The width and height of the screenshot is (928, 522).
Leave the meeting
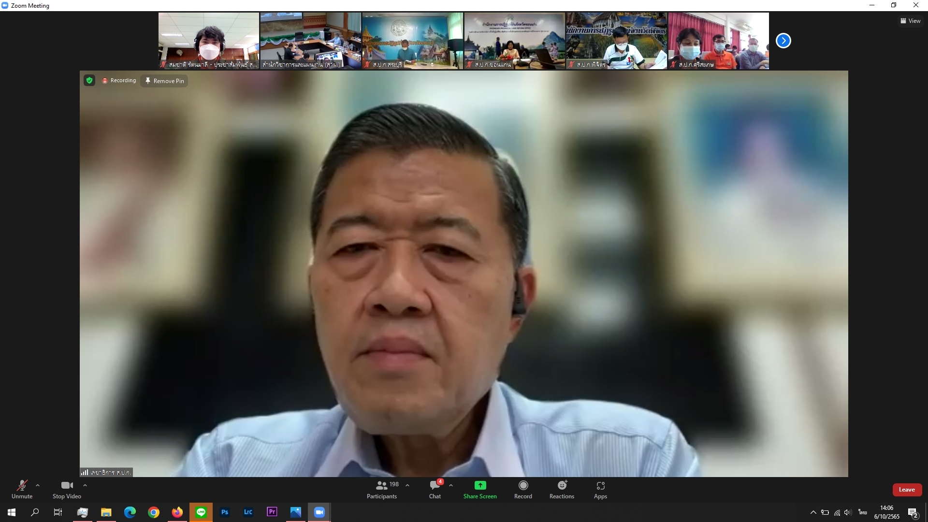tap(907, 490)
